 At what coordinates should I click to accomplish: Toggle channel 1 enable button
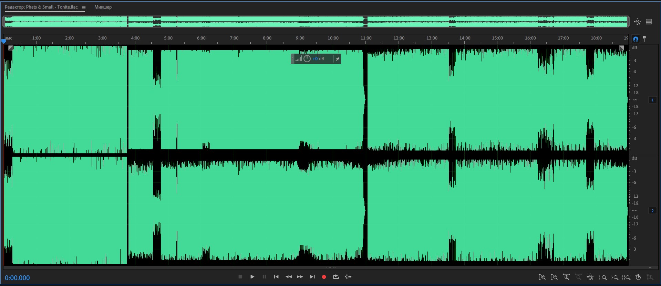(x=652, y=100)
